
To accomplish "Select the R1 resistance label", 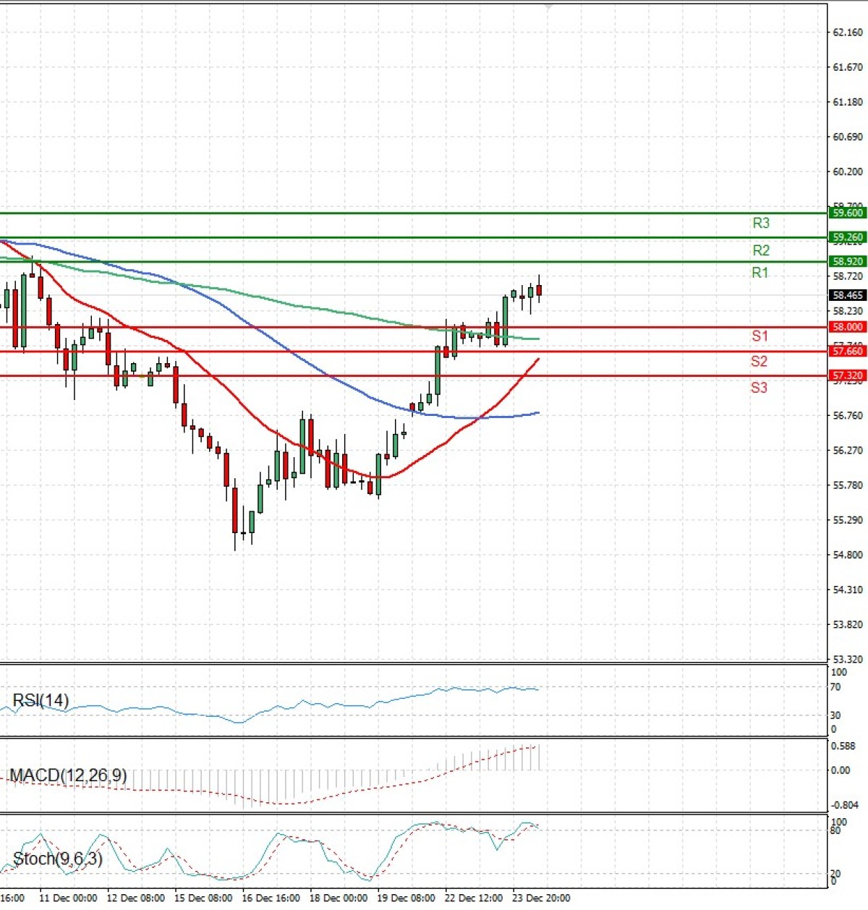I will (759, 273).
